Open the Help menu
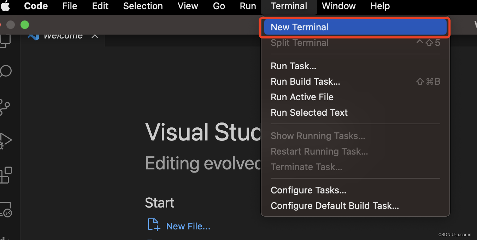The width and height of the screenshot is (477, 240). [380, 6]
